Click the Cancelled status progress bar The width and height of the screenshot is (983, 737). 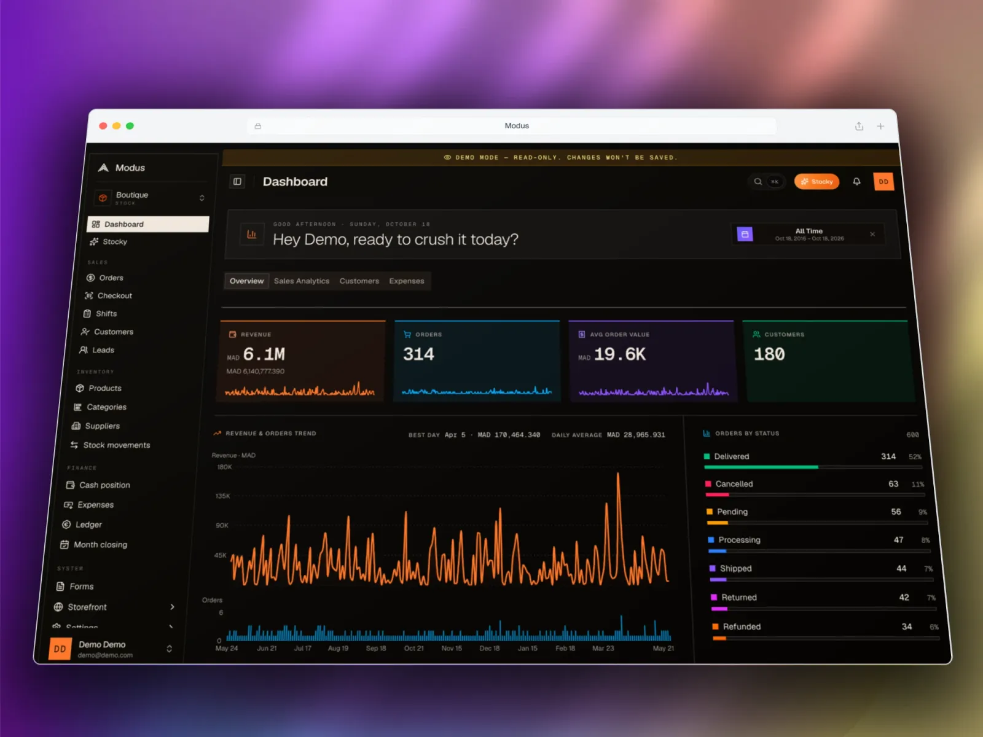(815, 494)
